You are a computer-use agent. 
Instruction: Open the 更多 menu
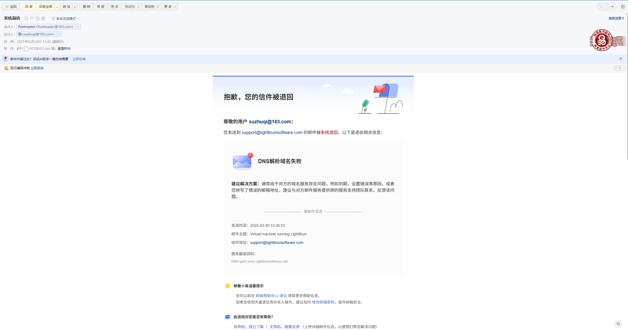tap(170, 7)
